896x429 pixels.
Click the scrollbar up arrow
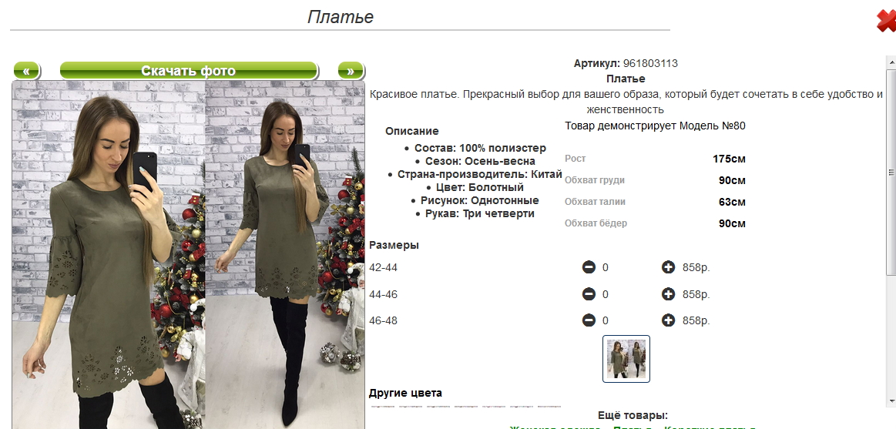point(891,60)
